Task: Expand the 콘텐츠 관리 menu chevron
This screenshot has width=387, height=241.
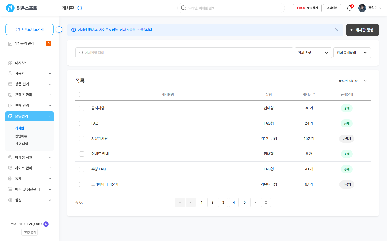Action: 50,95
